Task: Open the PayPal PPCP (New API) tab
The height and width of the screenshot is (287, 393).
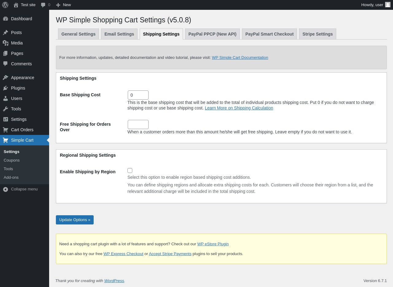Action: (x=212, y=34)
